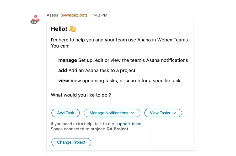Open the support team link
The image size is (236, 156).
click(128, 124)
